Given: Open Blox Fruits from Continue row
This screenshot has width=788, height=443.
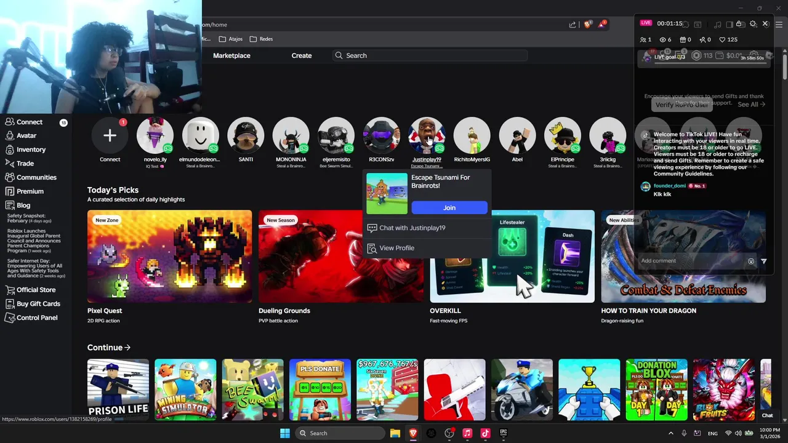Looking at the screenshot, I should click(x=724, y=389).
